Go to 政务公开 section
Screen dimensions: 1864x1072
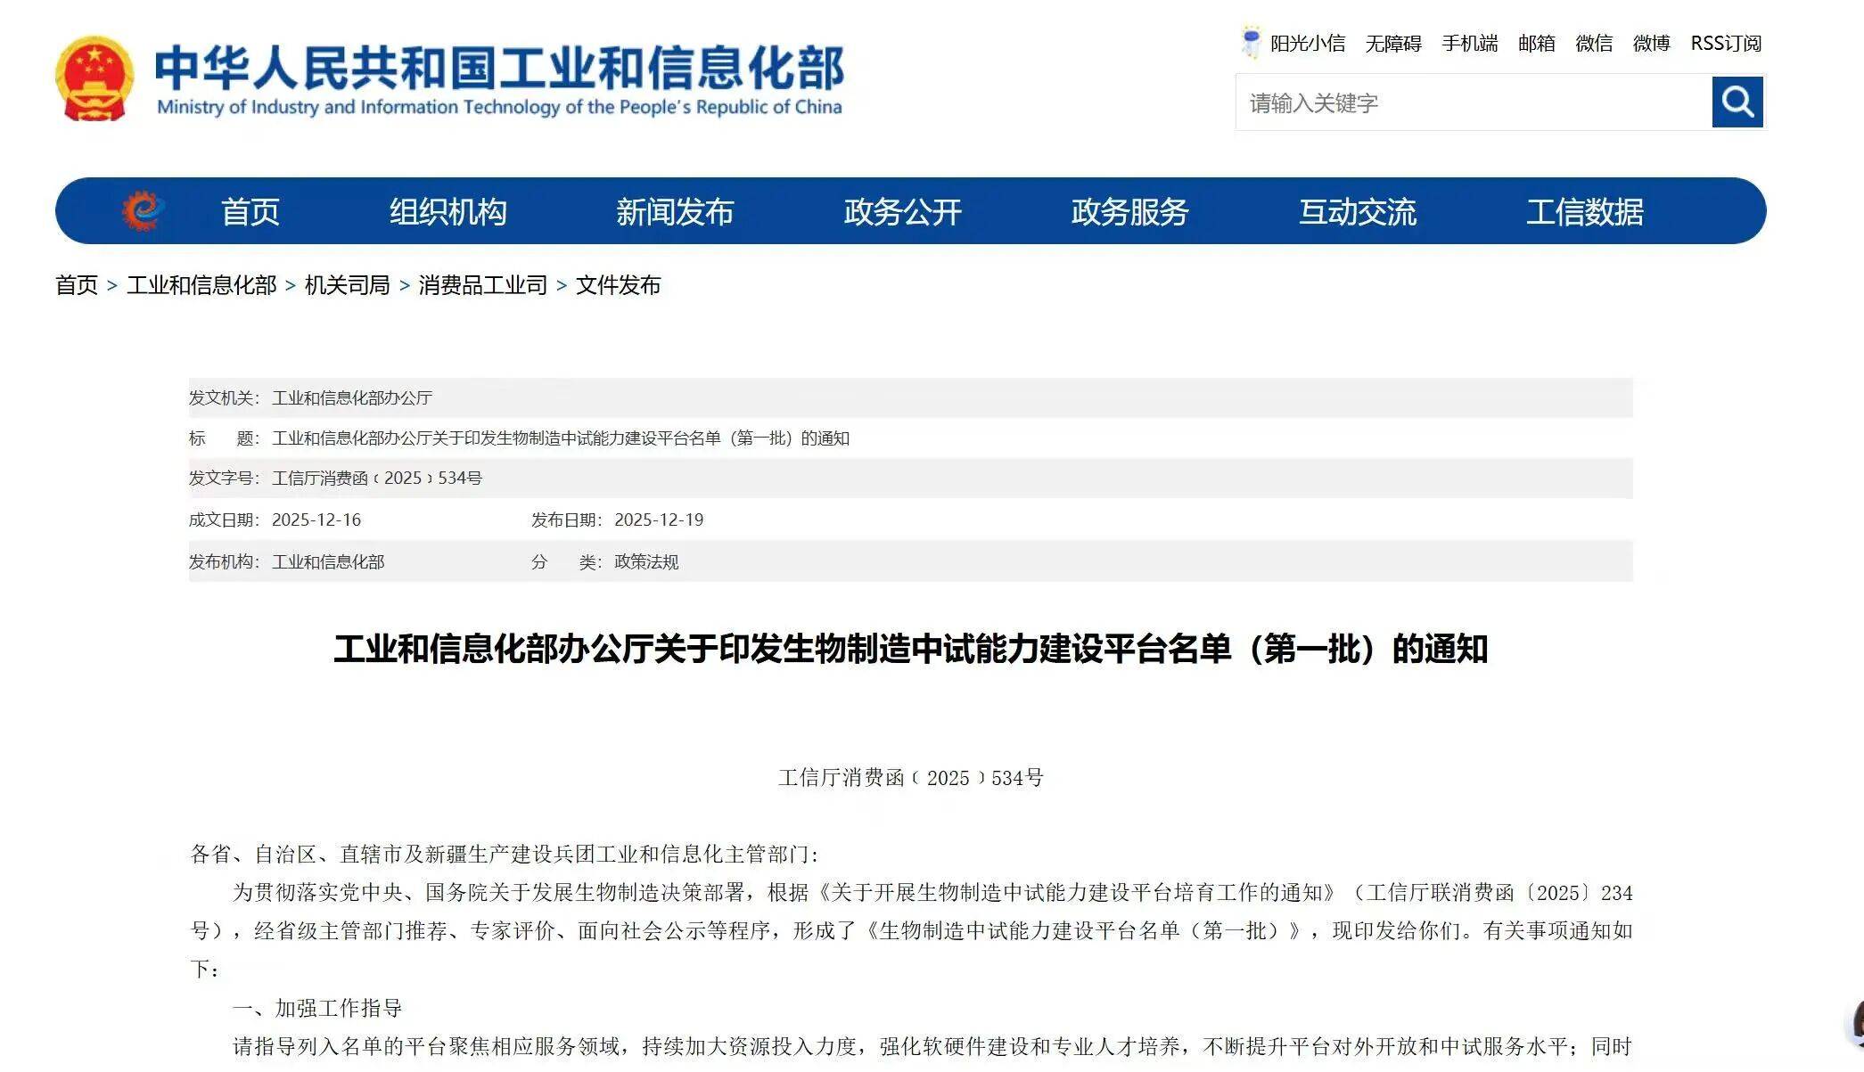902,212
